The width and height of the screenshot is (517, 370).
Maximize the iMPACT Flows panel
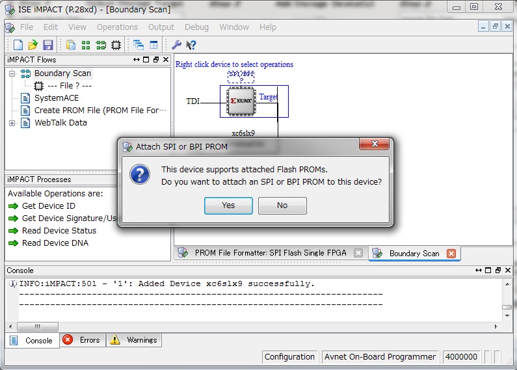(146, 60)
